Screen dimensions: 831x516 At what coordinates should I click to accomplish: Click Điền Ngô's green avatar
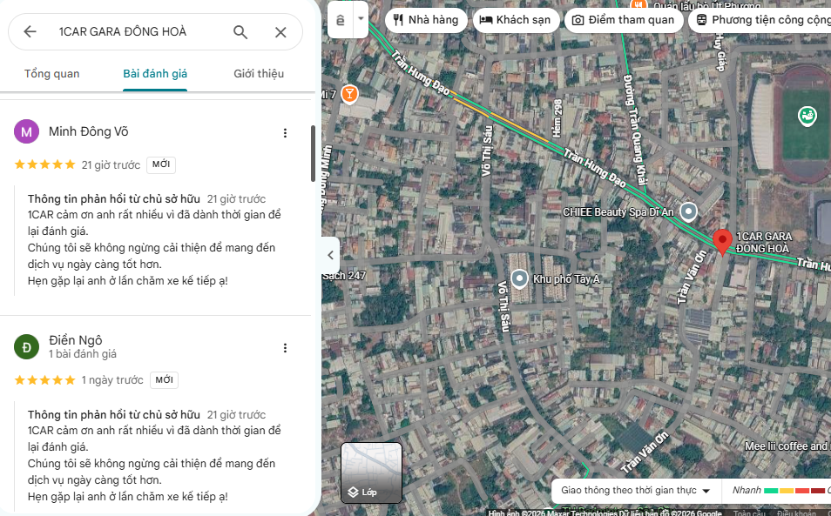pyautogui.click(x=26, y=347)
